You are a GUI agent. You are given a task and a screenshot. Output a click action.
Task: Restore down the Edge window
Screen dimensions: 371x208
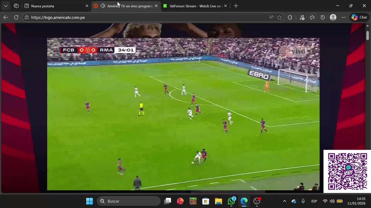[351, 6]
